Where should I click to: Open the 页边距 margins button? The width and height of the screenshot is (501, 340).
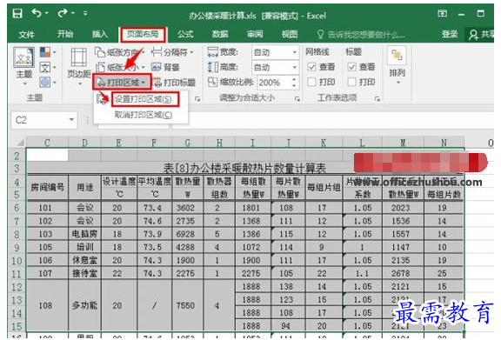79,66
